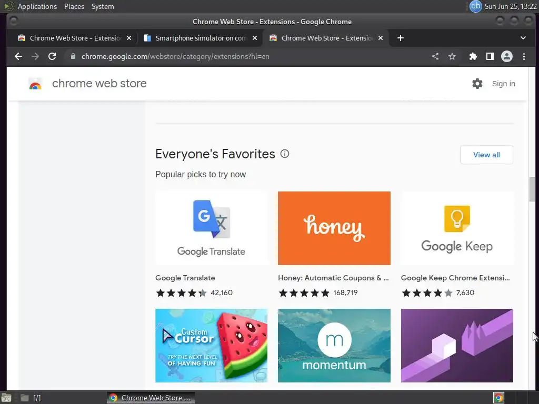Click the Honey: Automatic Coupons title

click(333, 278)
